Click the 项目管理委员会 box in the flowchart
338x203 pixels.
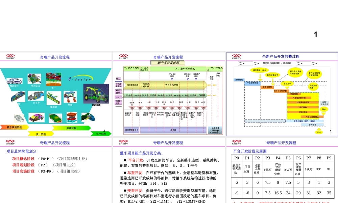coord(132,130)
